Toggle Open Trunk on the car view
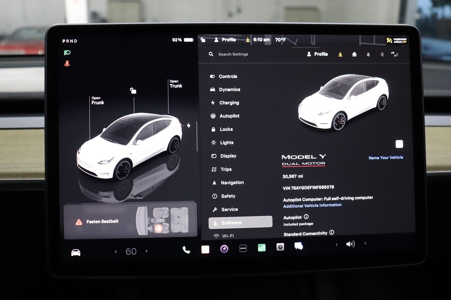 click(176, 84)
